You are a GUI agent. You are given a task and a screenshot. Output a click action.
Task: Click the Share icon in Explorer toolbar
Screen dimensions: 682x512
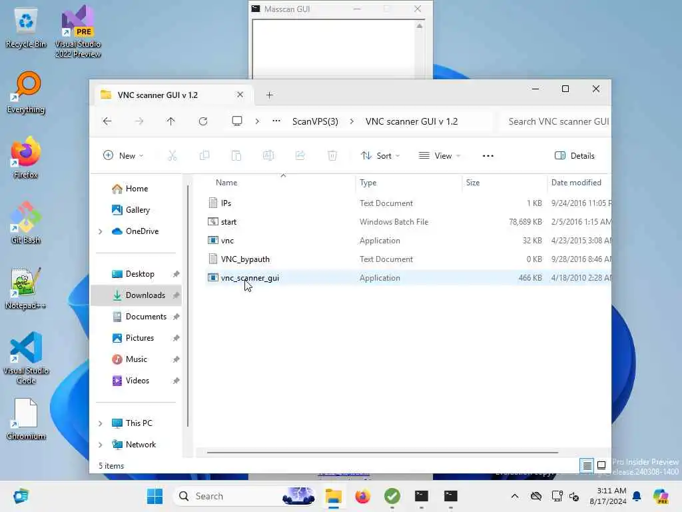(x=300, y=156)
